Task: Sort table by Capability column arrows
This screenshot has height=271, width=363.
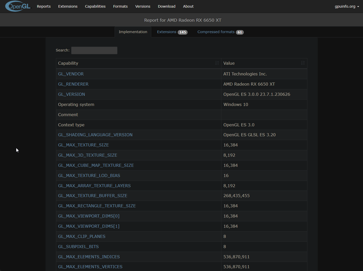Action: [217, 63]
